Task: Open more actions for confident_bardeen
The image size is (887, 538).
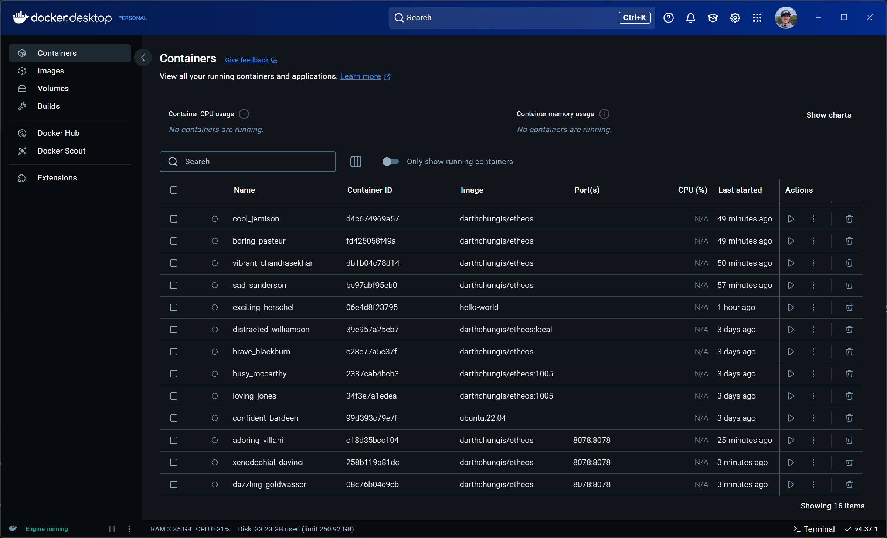Action: pos(813,418)
